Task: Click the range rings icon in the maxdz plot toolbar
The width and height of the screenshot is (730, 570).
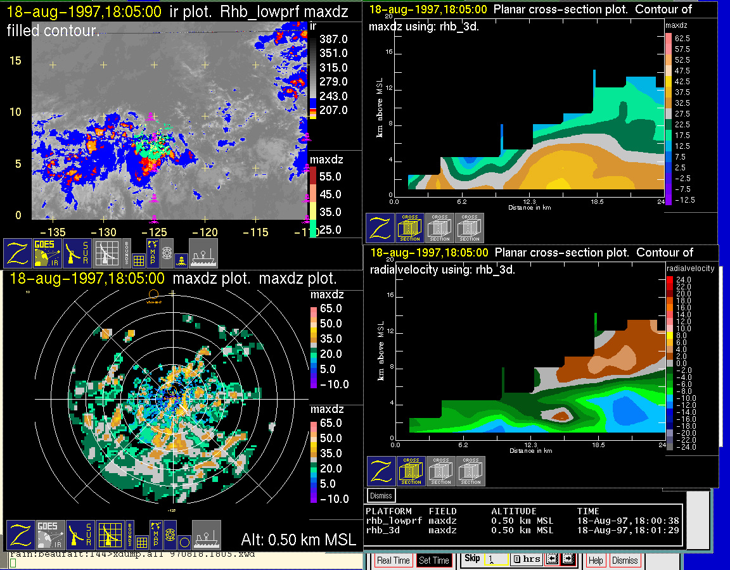Action: point(169,535)
